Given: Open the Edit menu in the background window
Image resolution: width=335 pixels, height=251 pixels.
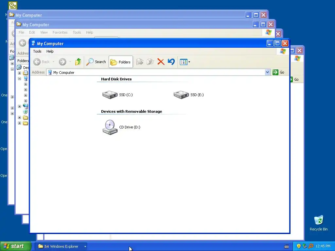Looking at the screenshot, I should (x=32, y=32).
